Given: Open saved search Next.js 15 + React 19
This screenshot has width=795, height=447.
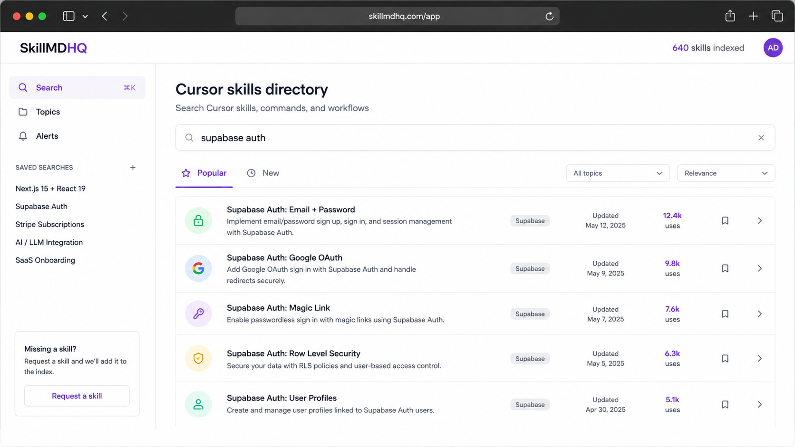Looking at the screenshot, I should (x=50, y=189).
